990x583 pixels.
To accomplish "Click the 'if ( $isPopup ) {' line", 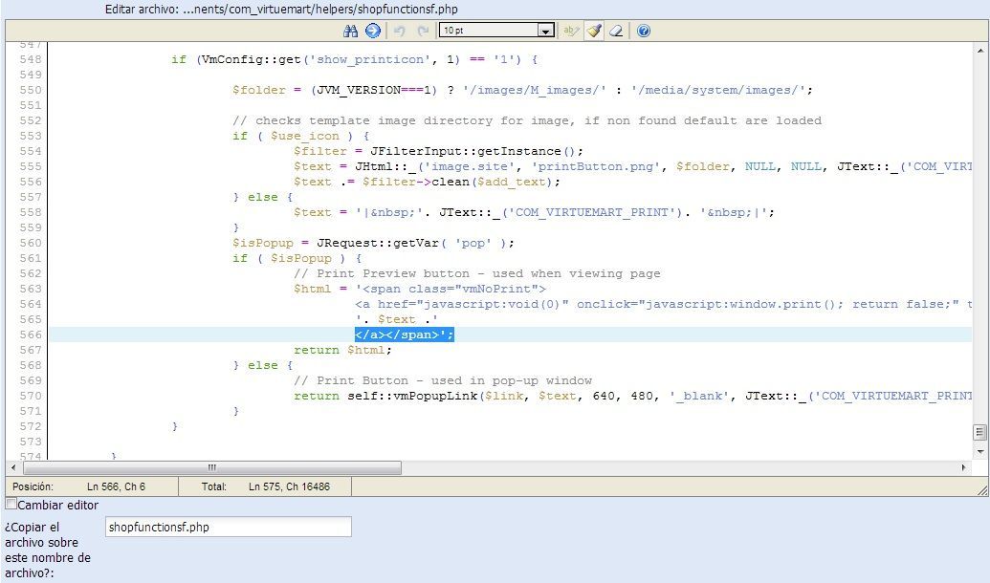I will 297,258.
